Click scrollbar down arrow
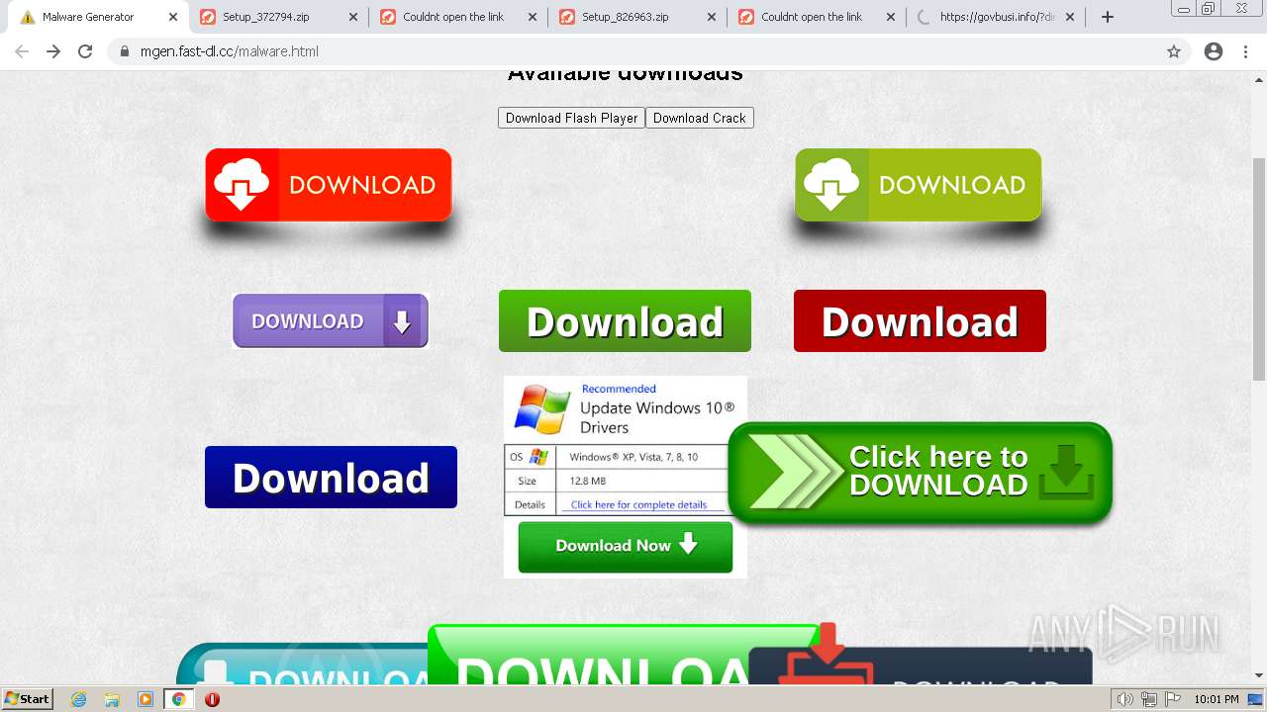The image size is (1267, 712). click(1259, 677)
